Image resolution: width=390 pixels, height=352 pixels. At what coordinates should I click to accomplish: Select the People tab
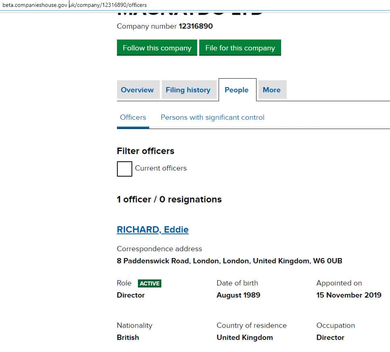pos(237,90)
